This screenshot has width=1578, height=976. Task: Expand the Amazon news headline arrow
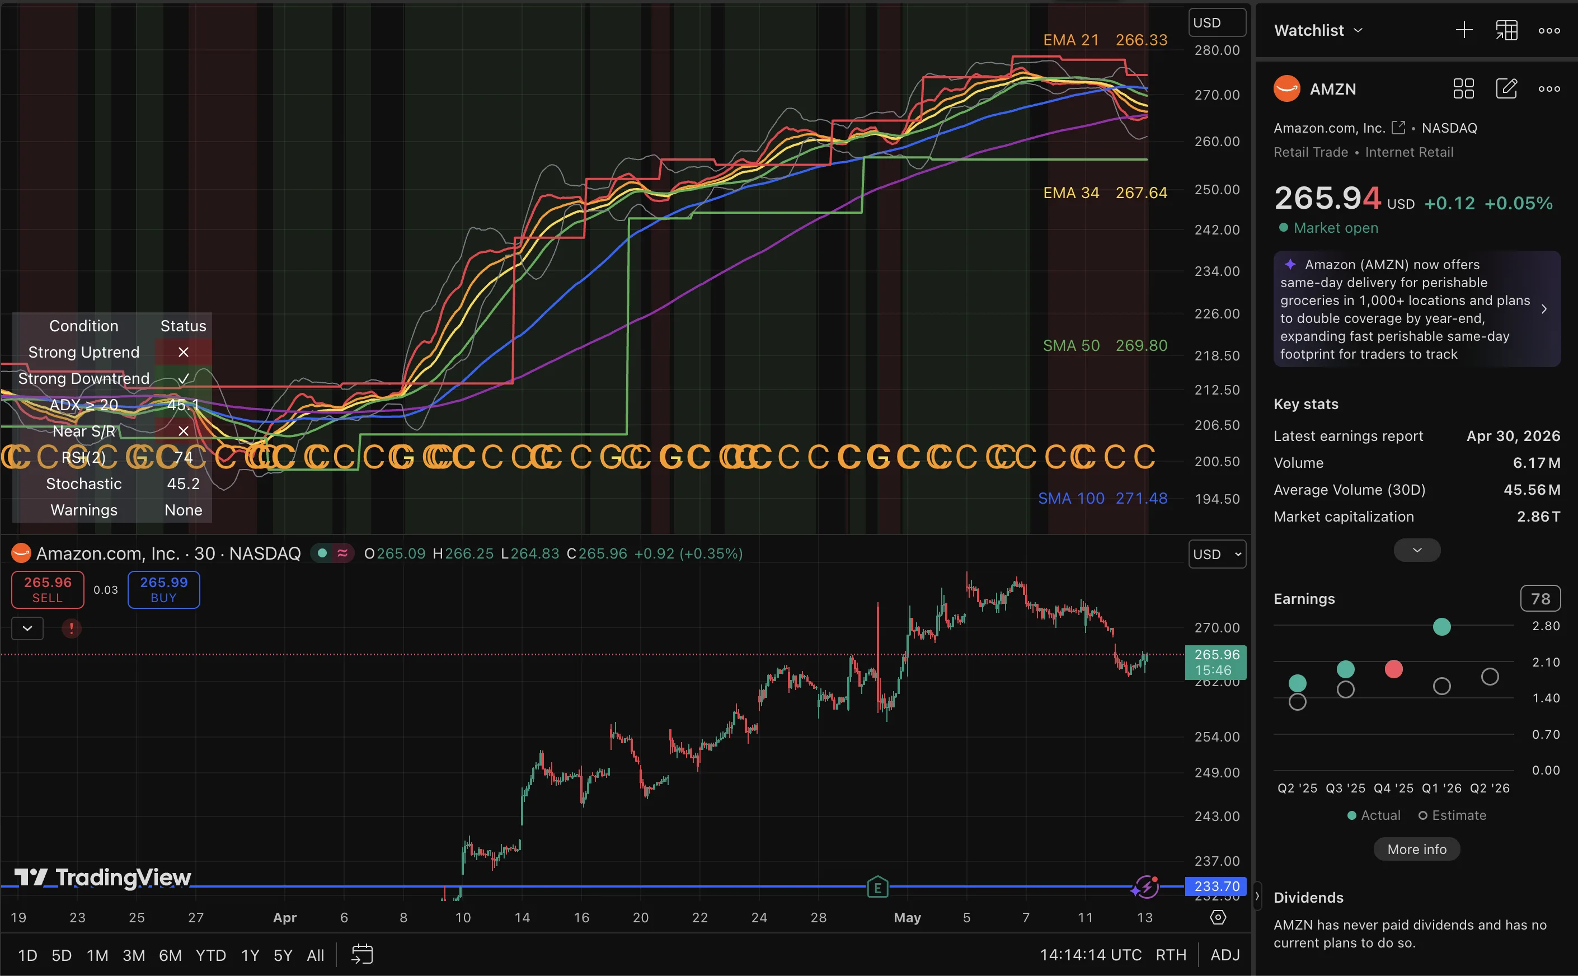coord(1544,308)
